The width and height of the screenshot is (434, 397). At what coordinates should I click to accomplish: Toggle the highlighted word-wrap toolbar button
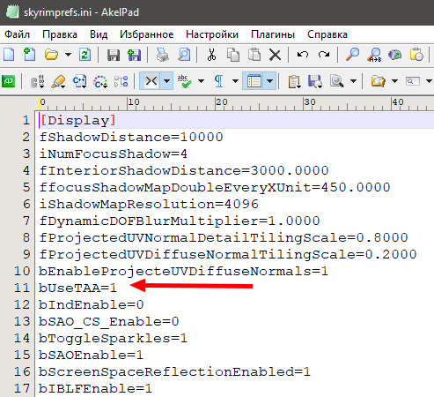[x=151, y=81]
